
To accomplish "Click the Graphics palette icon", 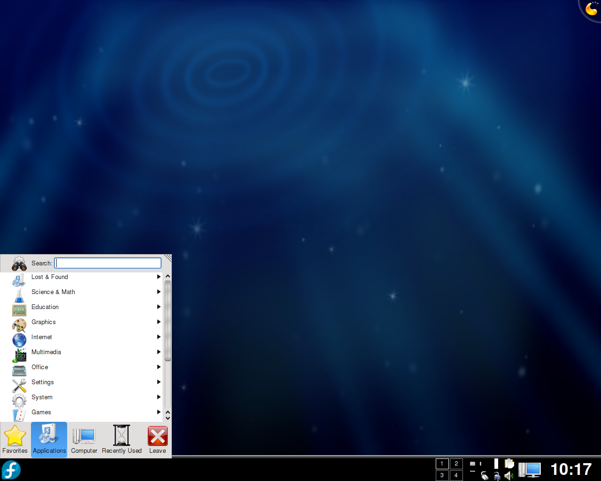I will tap(19, 325).
